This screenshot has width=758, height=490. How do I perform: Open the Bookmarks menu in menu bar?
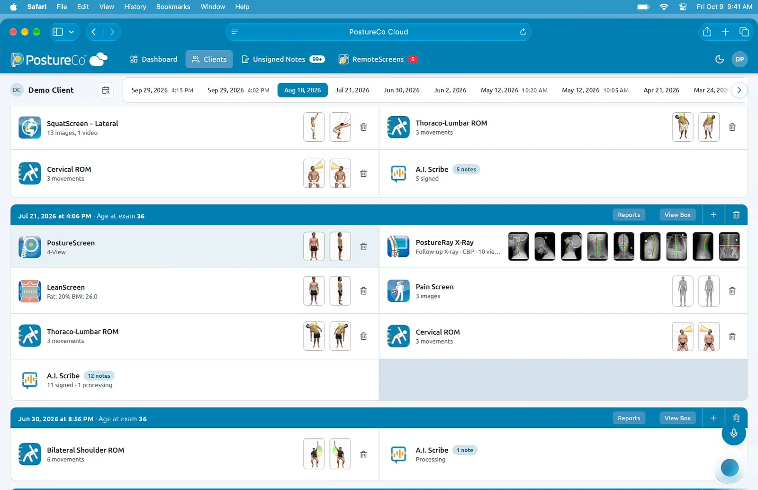173,7
